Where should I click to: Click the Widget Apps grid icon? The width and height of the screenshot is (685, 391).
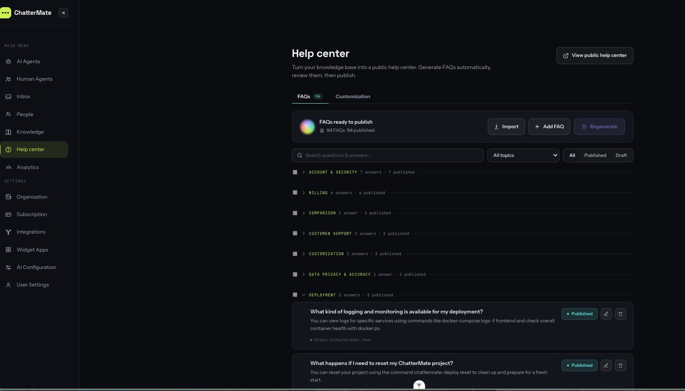pyautogui.click(x=8, y=250)
